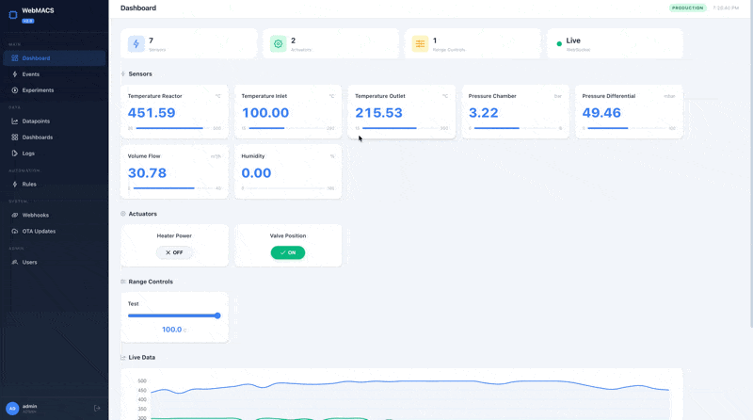Viewport: 753px width, 420px height.
Task: Click the Pressure Chamber progress bar
Action: coord(515,128)
